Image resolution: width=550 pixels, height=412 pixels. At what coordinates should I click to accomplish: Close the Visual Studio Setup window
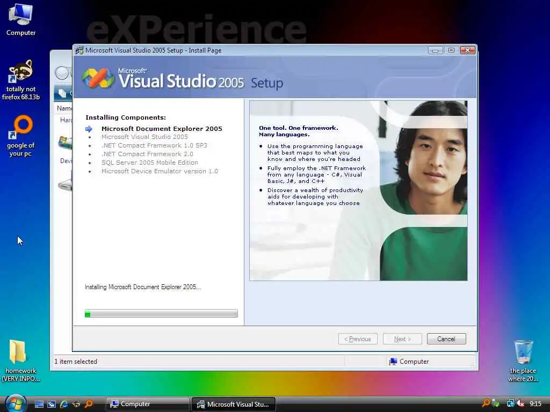pos(468,50)
